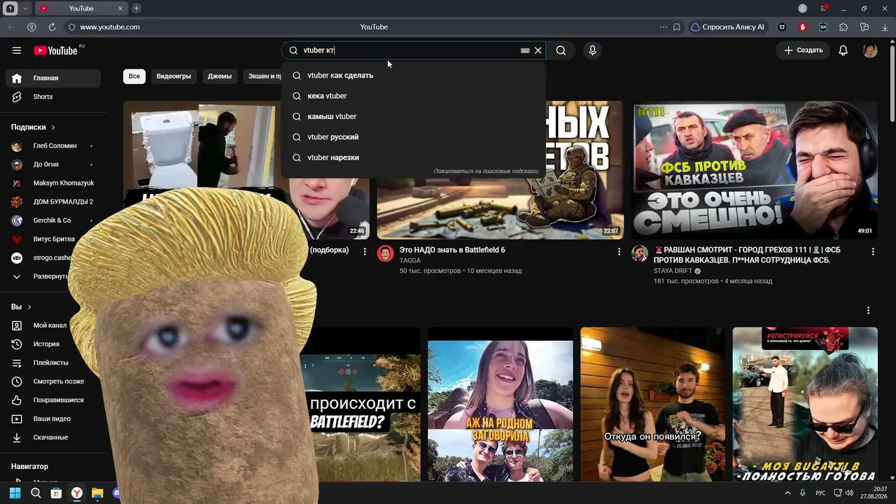The height and width of the screenshot is (504, 896).
Task: Open the account avatar menu
Action: tap(870, 50)
